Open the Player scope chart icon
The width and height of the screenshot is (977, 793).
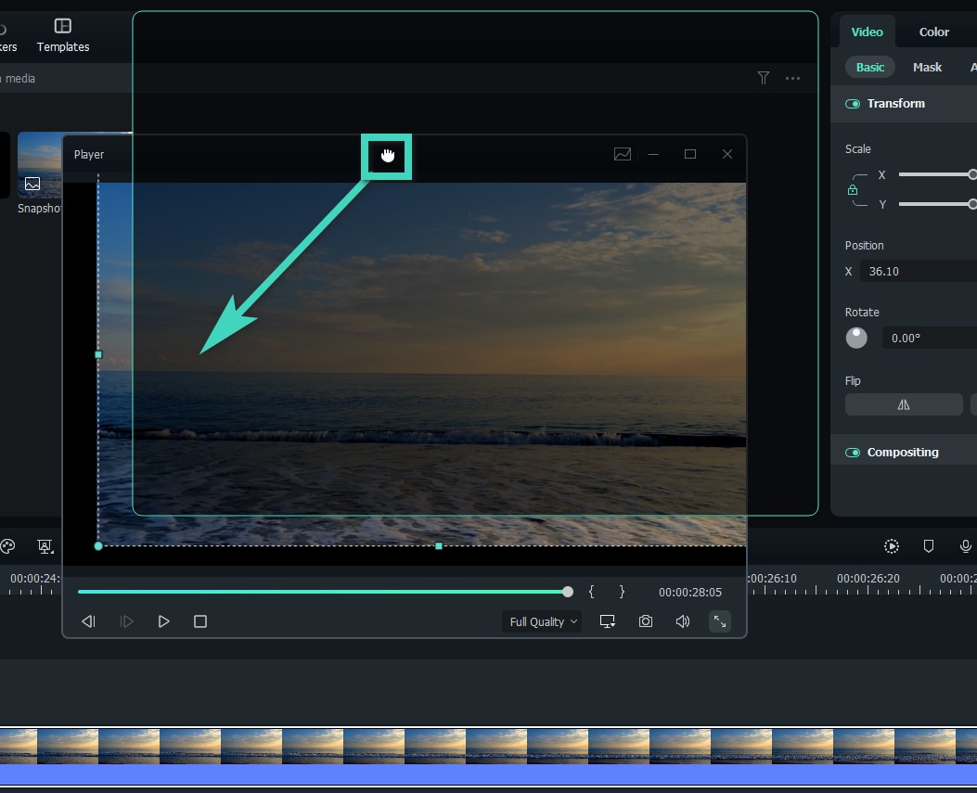[623, 154]
